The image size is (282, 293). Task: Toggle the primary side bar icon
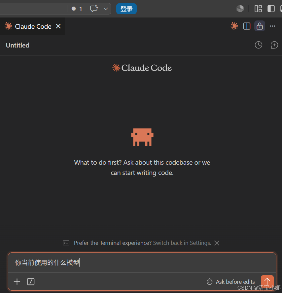point(271,9)
